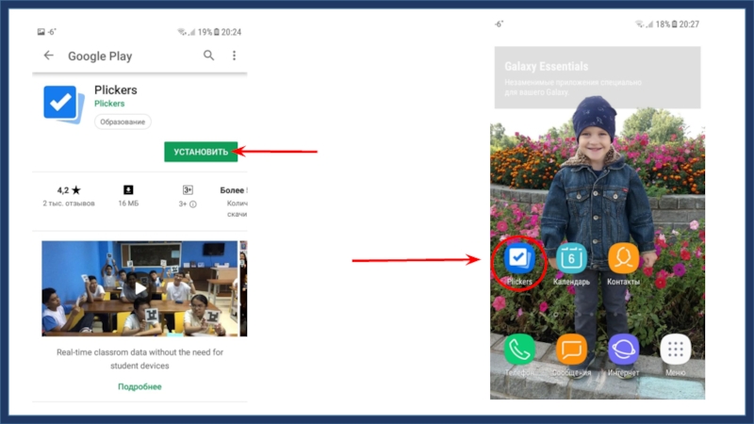Viewport: 754px width, 424px height.
Task: Open the Сообщения messaging app
Action: pos(571,350)
